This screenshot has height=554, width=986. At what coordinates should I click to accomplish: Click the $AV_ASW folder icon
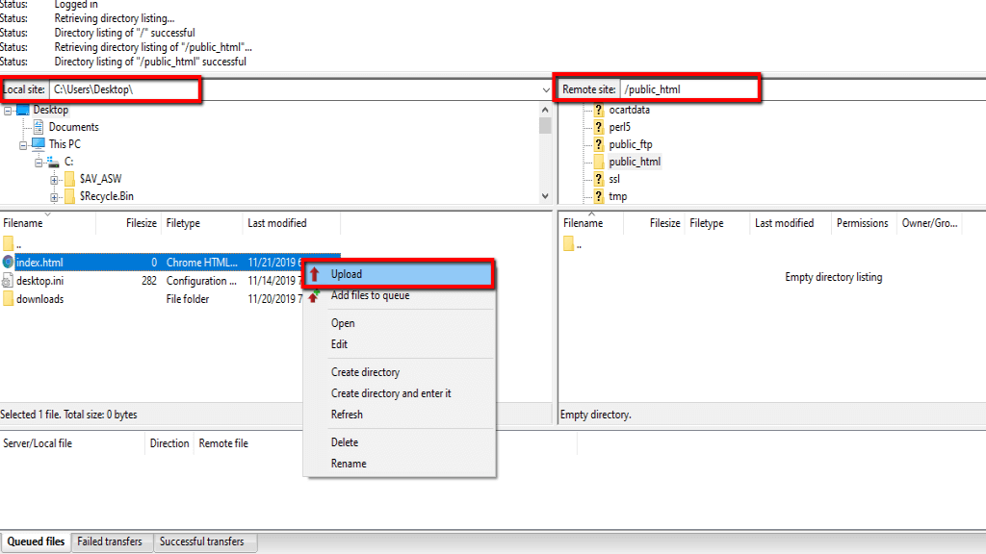pyautogui.click(x=69, y=179)
